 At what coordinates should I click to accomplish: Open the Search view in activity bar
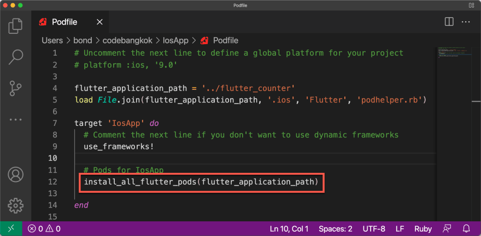tap(15, 57)
